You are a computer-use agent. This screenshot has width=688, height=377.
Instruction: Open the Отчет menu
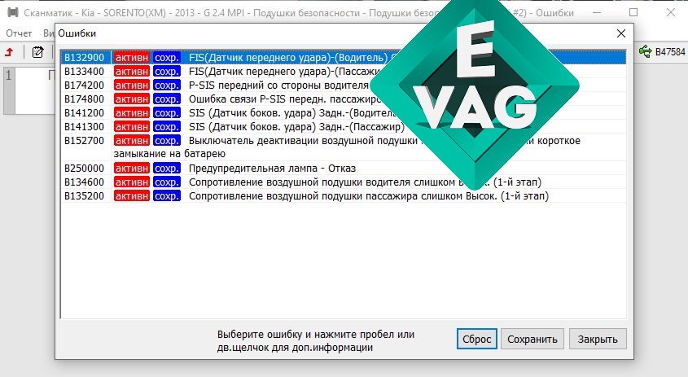click(x=19, y=33)
